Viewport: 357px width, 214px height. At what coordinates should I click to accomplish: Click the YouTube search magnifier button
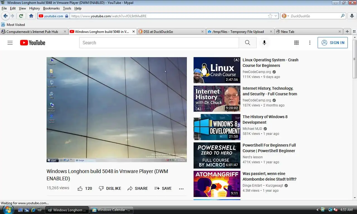(x=247, y=43)
